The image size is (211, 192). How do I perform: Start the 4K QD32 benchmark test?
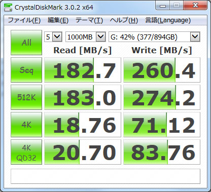26,152
